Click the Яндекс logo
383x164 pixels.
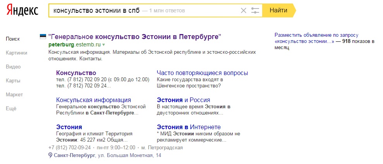[22, 10]
